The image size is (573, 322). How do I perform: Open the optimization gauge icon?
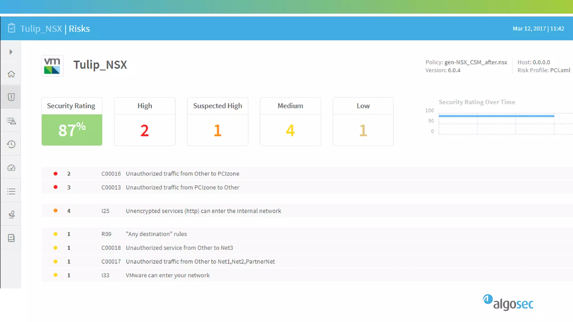(x=11, y=168)
